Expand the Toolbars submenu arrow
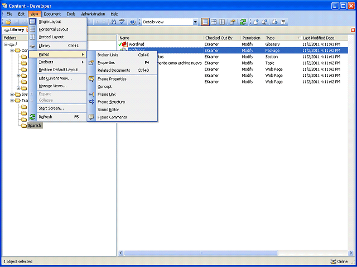Image resolution: width=357 pixels, height=267 pixels. (83, 62)
